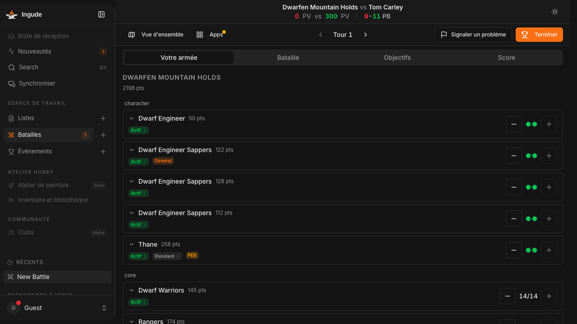577x324 pixels.
Task: Decrease Dwarf Warriors model count
Action: pyautogui.click(x=508, y=296)
